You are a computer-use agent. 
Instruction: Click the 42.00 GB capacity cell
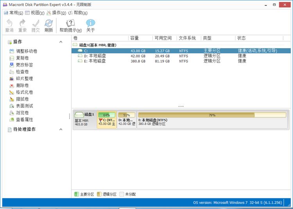click(x=138, y=56)
